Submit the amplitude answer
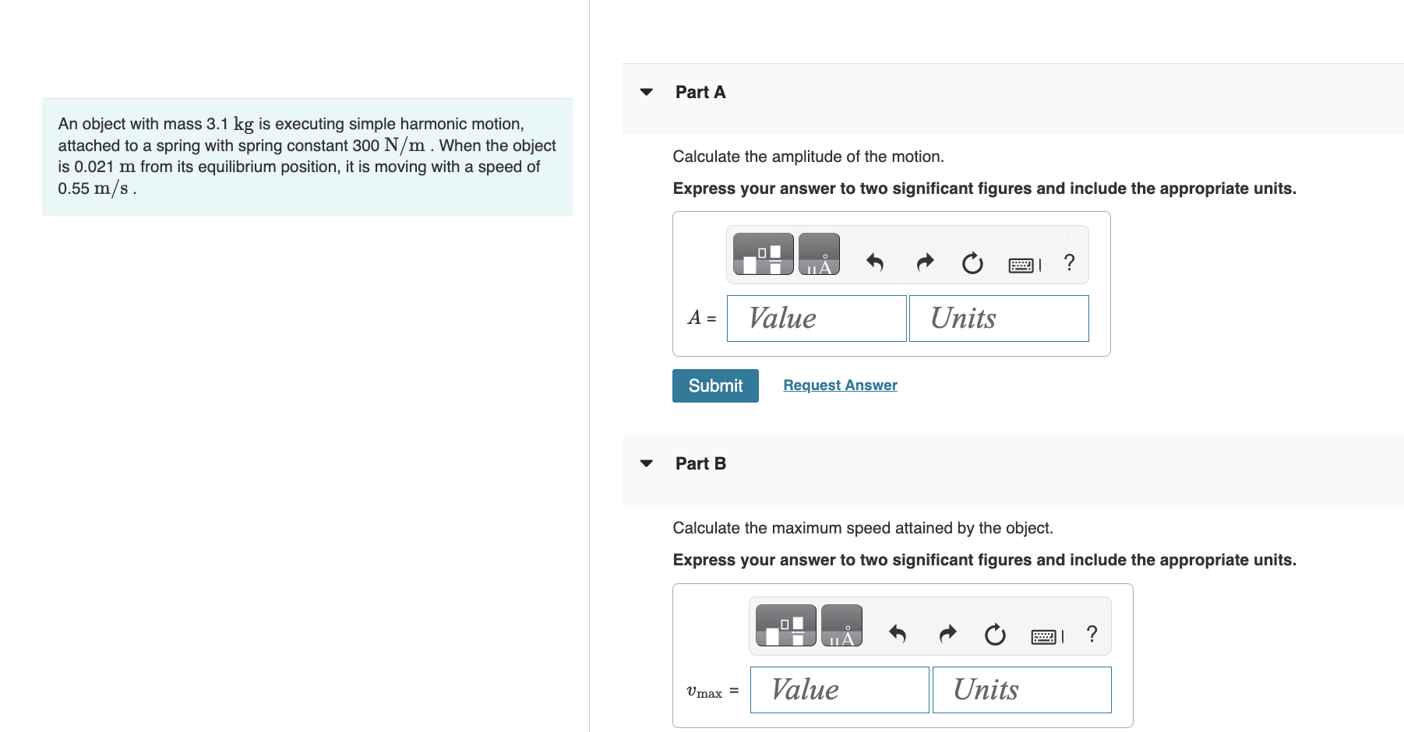Viewport: 1404px width, 732px height. click(x=714, y=385)
